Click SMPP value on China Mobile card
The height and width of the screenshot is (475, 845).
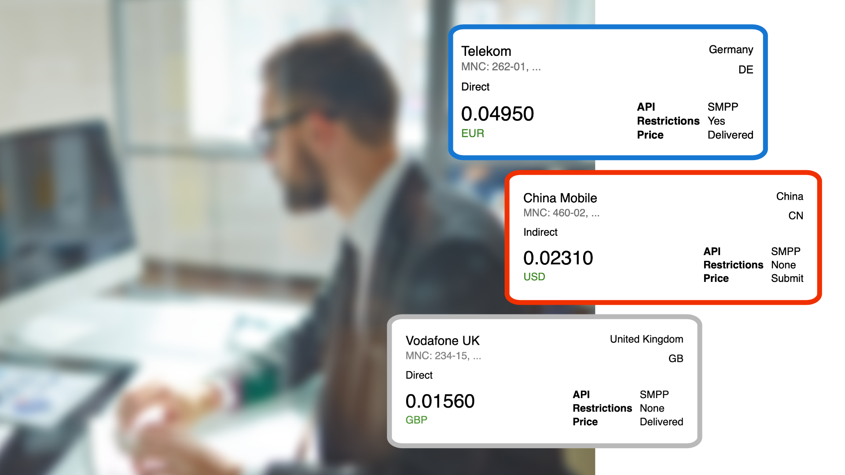point(786,252)
